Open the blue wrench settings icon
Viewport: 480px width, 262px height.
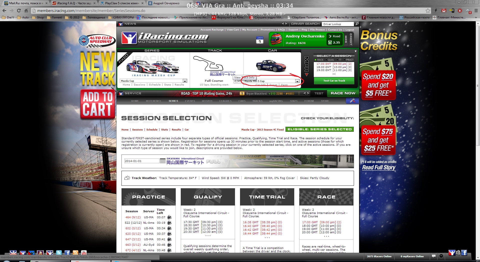[x=352, y=100]
